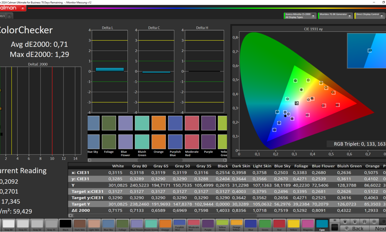This screenshot has width=386, height=232.
Task: Click the Bluish Green column header
Action: (x=349, y=166)
